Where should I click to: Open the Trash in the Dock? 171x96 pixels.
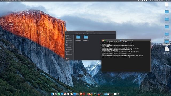118,94
